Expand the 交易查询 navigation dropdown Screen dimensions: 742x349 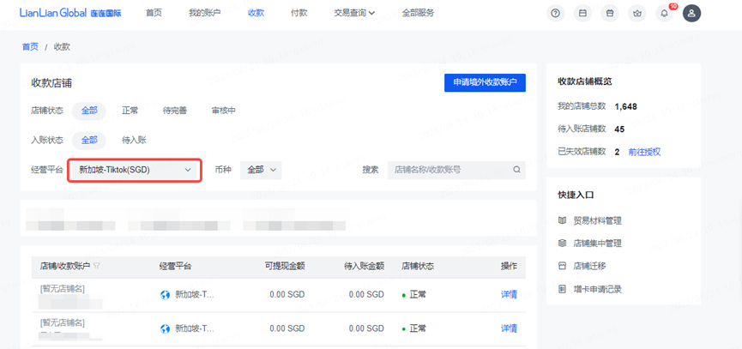click(x=354, y=13)
